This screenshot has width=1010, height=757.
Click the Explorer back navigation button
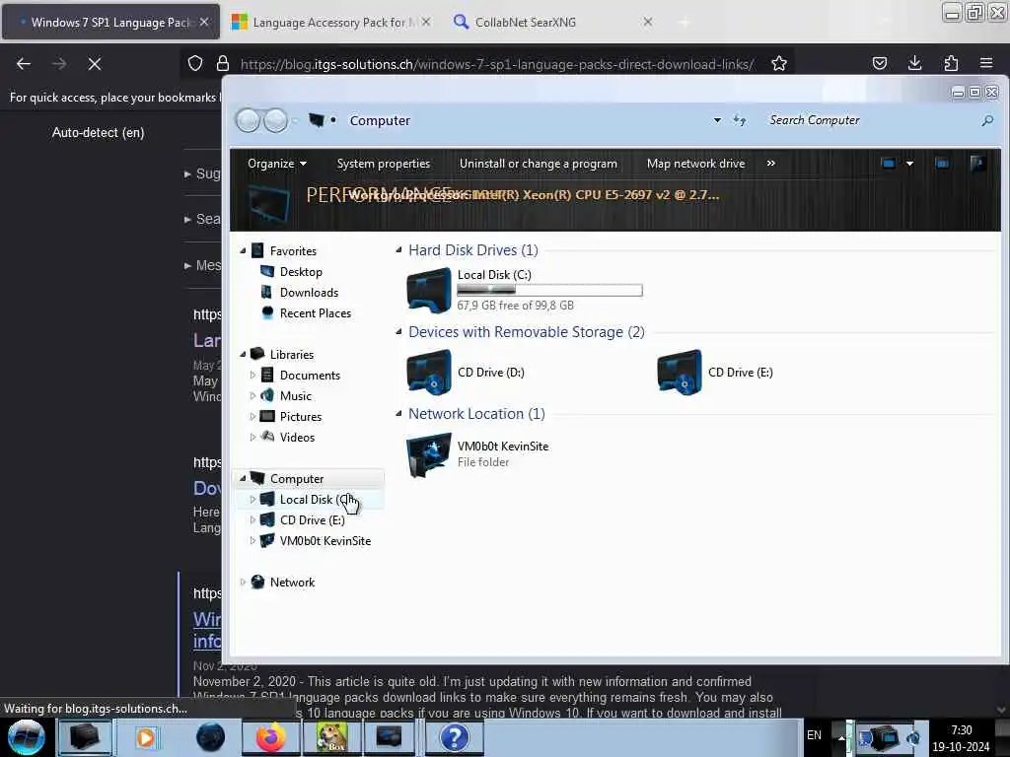[x=248, y=120]
